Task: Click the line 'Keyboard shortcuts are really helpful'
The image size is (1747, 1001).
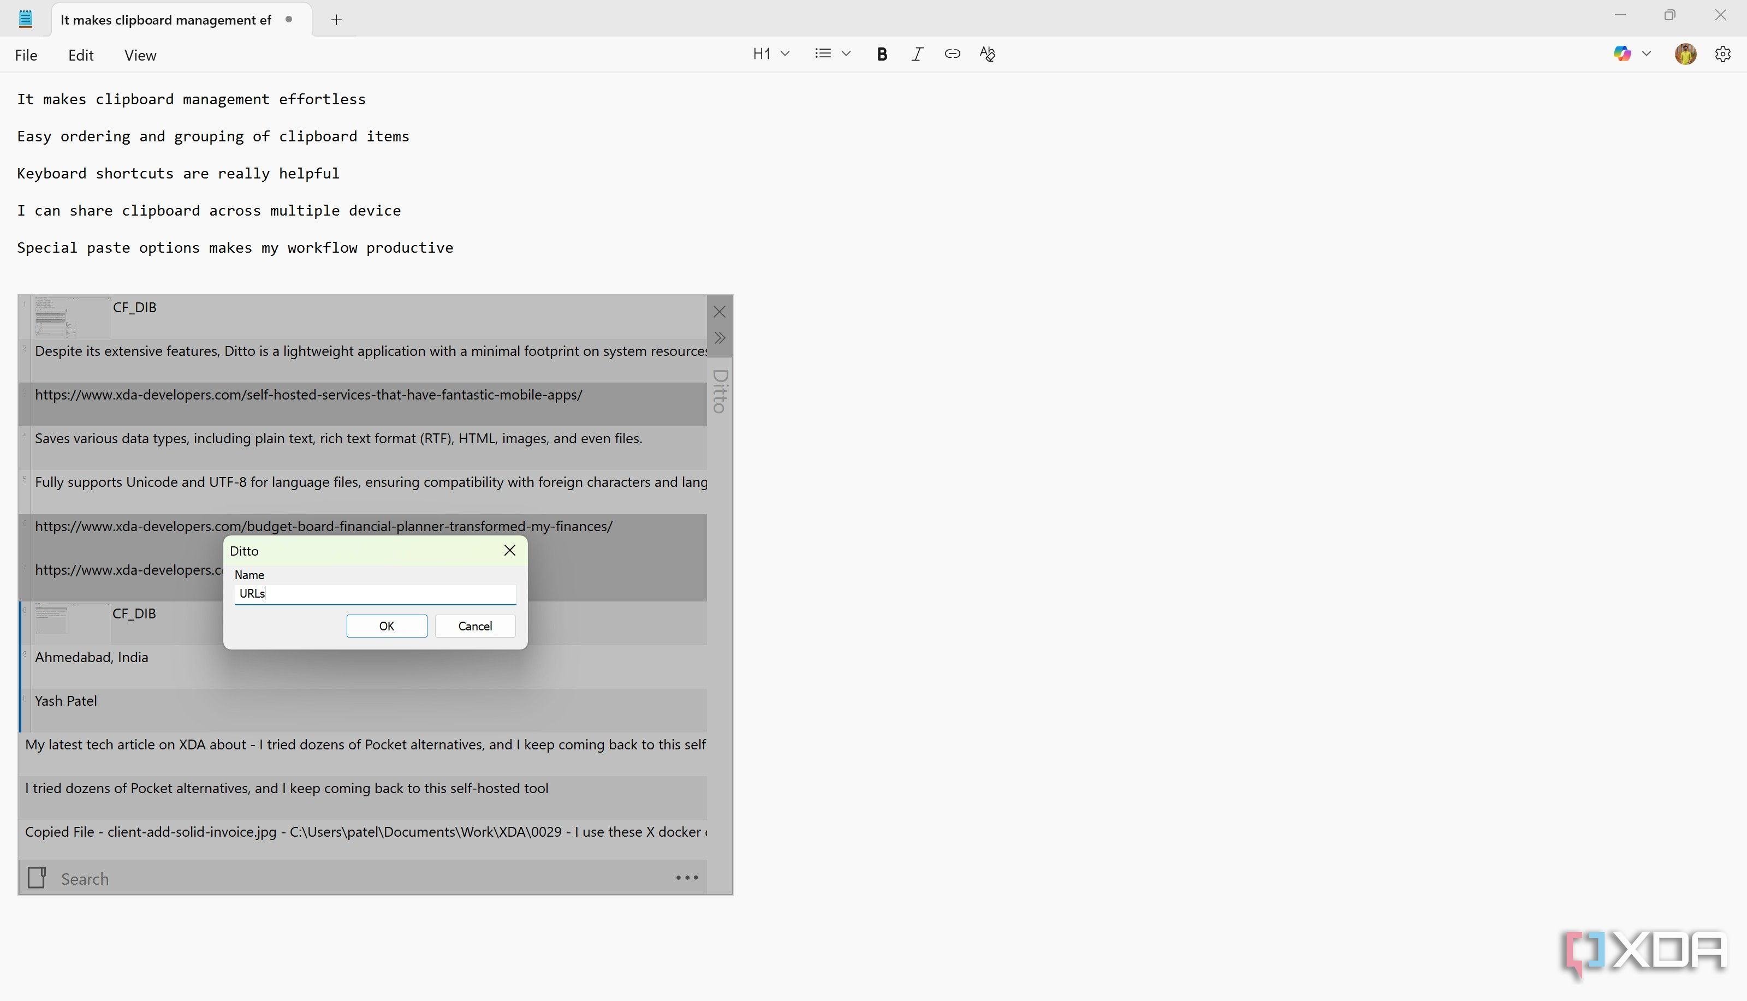Action: point(178,173)
